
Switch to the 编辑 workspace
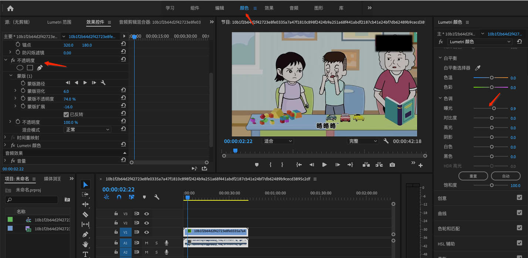pyautogui.click(x=220, y=8)
